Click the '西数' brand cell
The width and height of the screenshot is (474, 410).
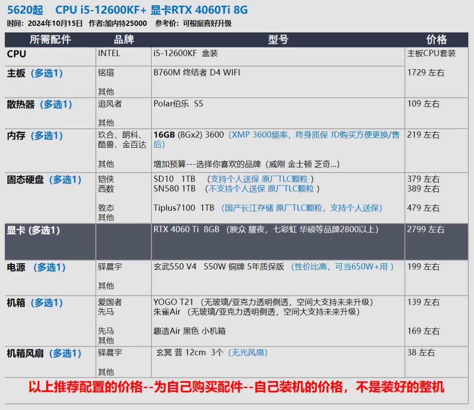click(106, 189)
